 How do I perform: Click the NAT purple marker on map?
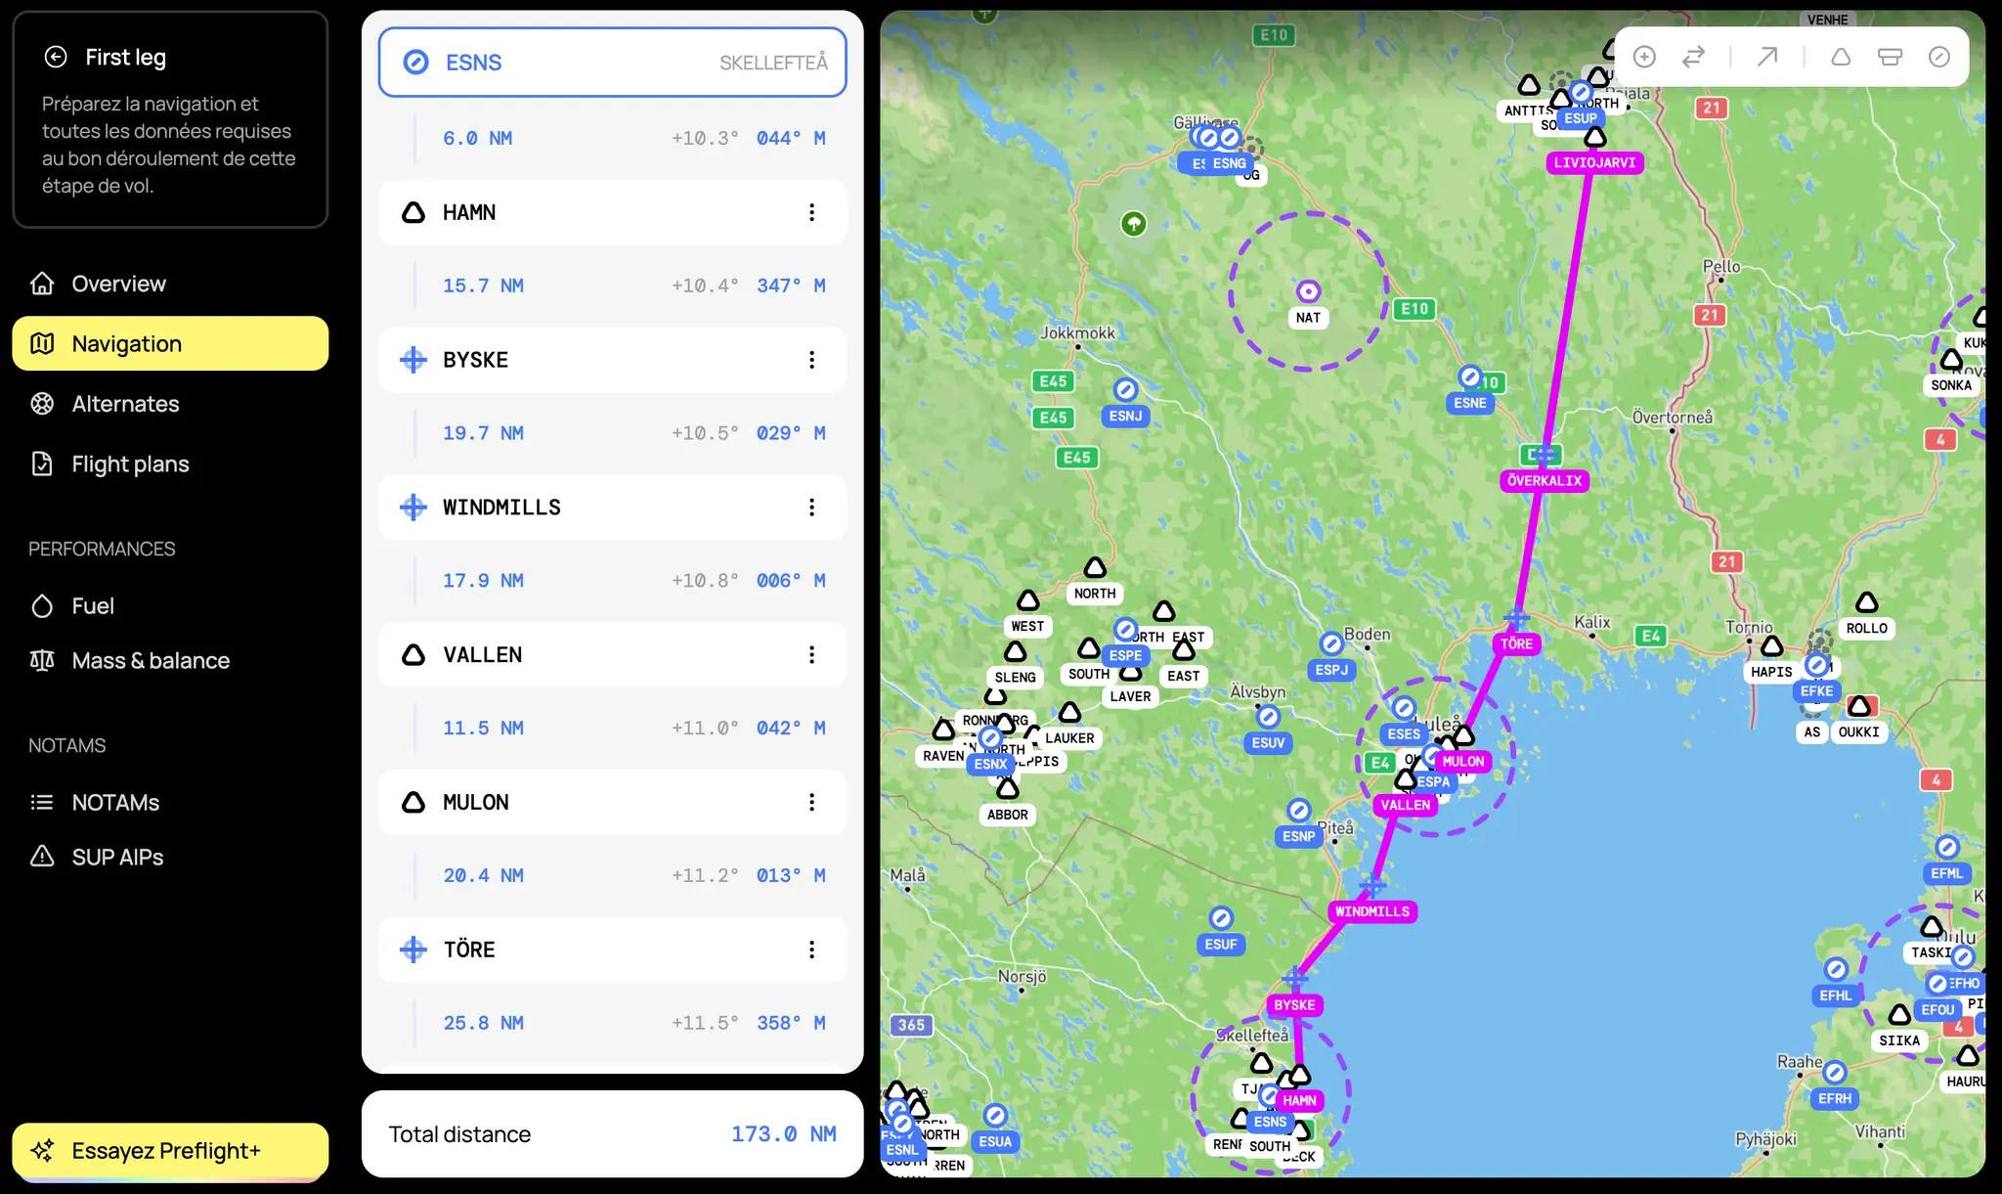click(1308, 291)
